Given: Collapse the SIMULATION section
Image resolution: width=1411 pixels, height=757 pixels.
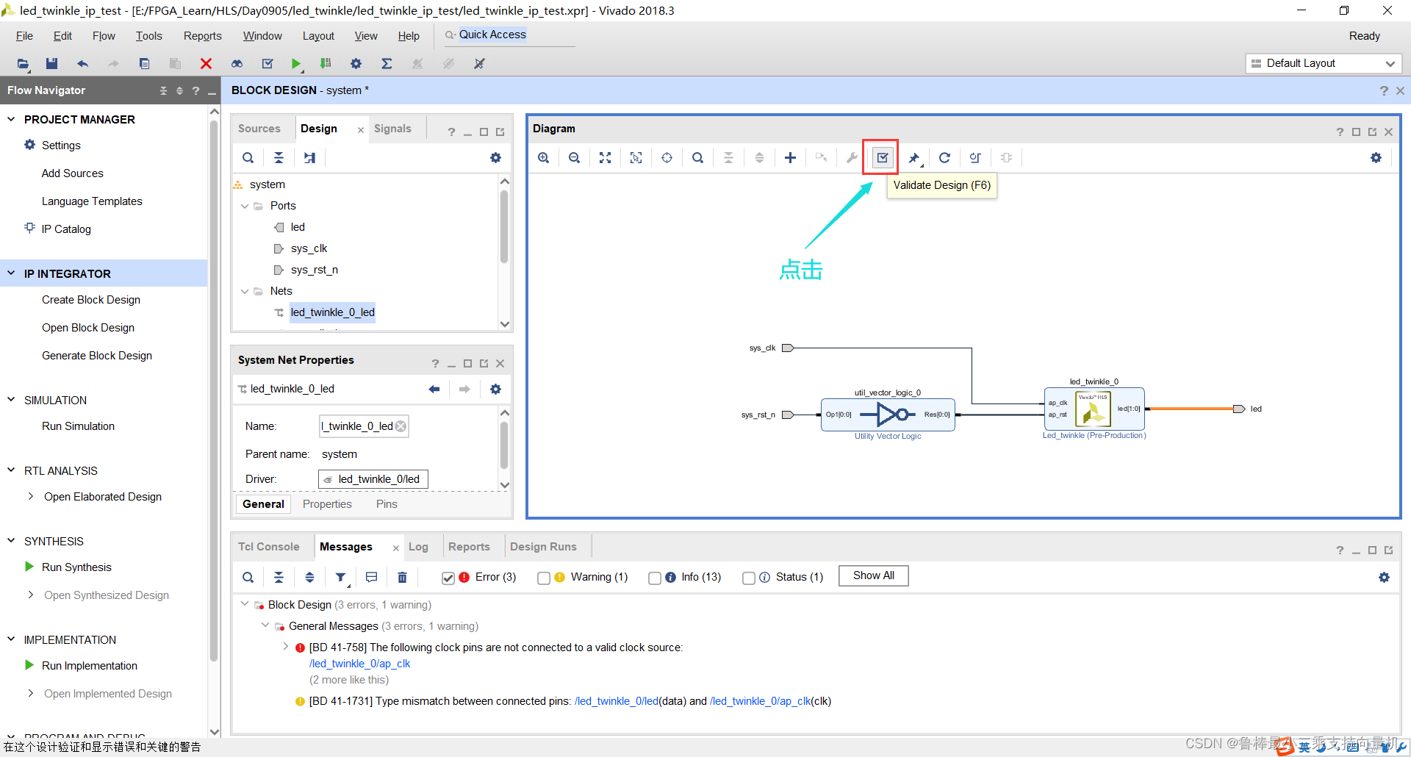Looking at the screenshot, I should click(x=11, y=400).
